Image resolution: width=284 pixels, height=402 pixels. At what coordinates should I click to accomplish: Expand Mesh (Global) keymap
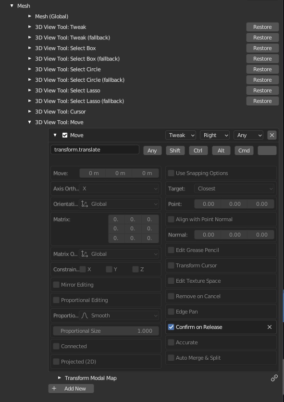point(30,16)
